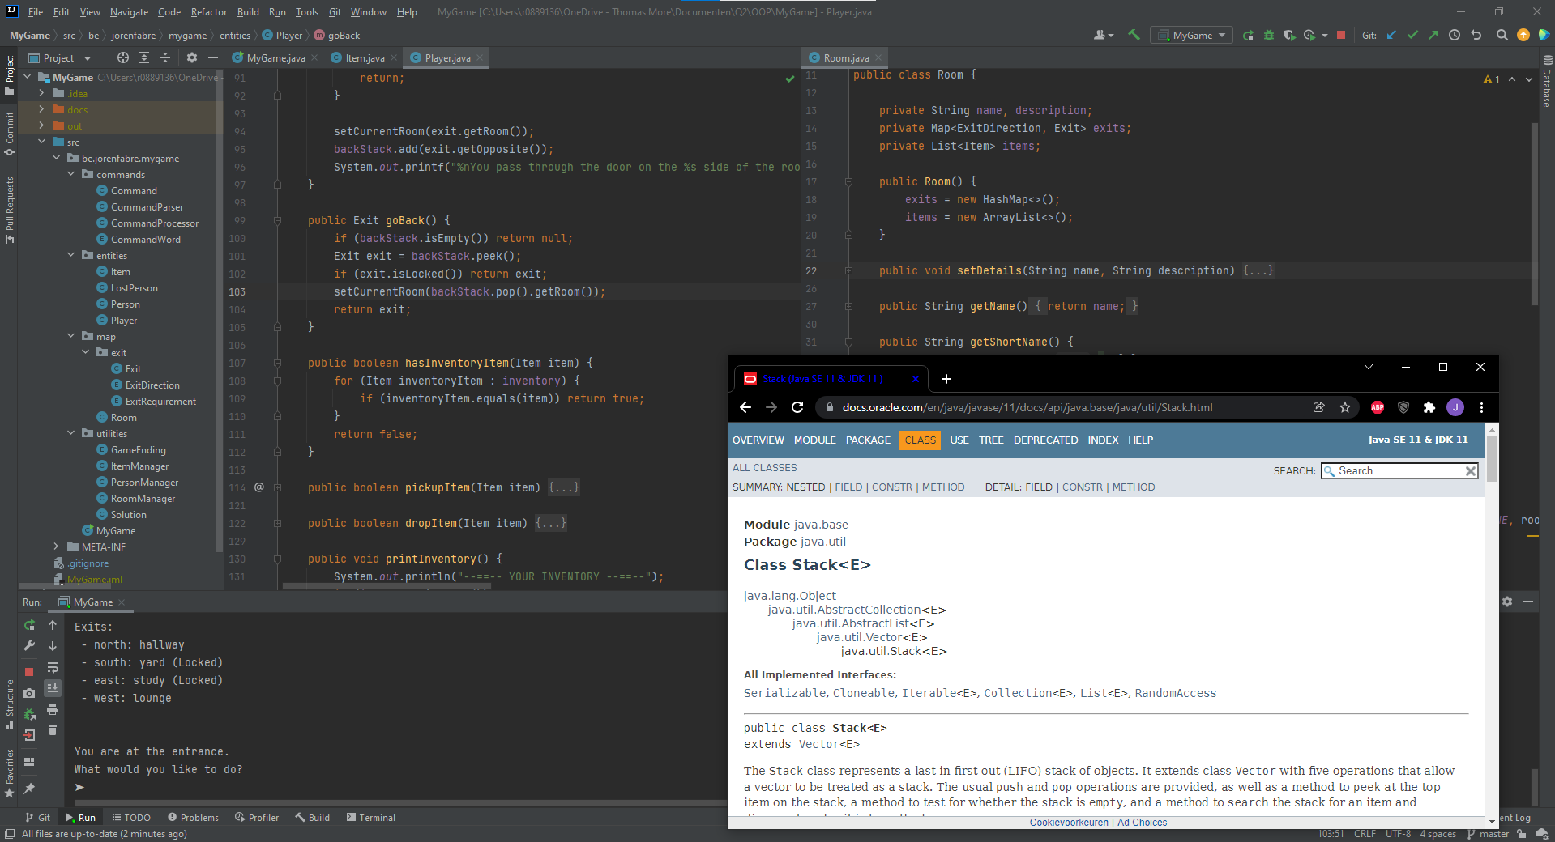Screen dimensions: 1555x842
Task: Click the Build Project hammer icon
Action: pos(1134,35)
